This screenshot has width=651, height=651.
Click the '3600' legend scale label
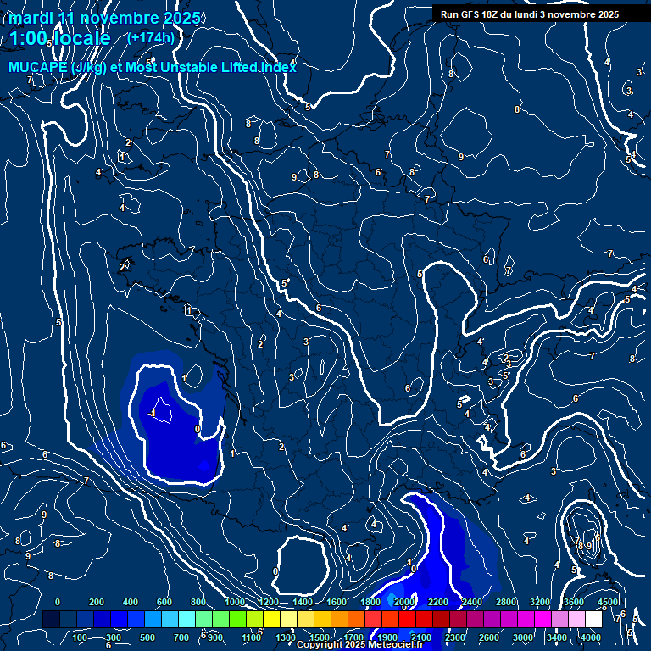(574, 602)
